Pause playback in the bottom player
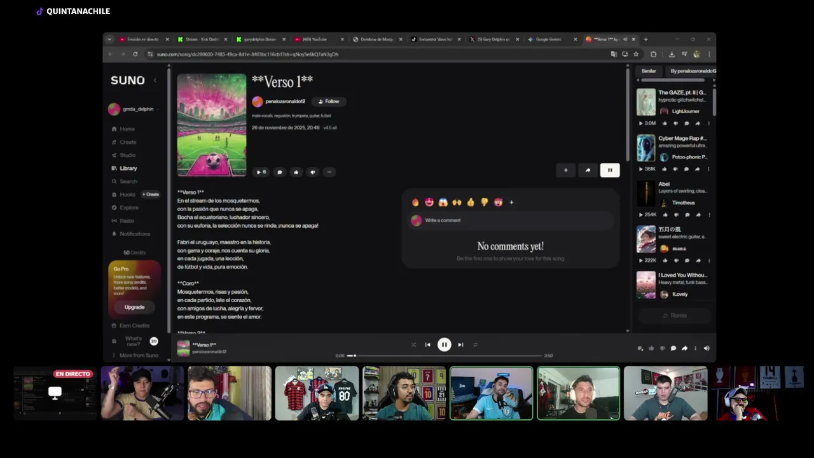Viewport: 814px width, 458px height. (x=444, y=345)
